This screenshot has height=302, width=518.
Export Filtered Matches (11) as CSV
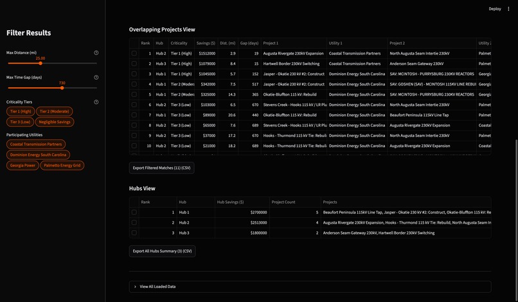pos(161,168)
